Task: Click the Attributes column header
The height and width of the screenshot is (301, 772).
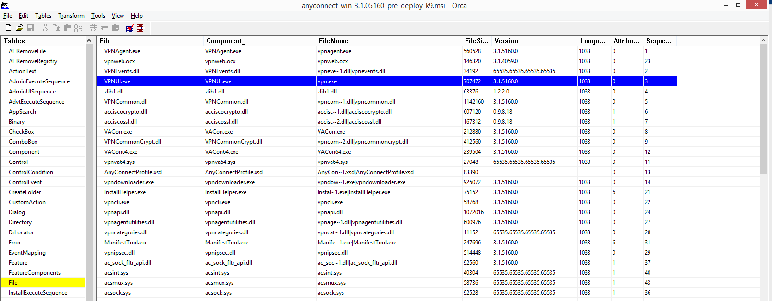Action: coord(627,41)
